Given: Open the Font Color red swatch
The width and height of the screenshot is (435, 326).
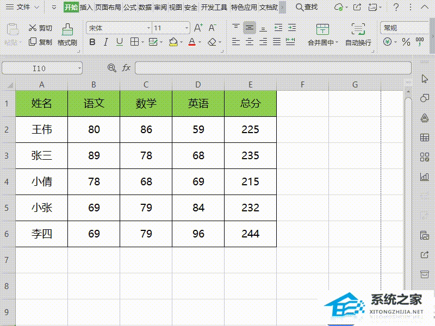Looking at the screenshot, I should tap(192, 42).
